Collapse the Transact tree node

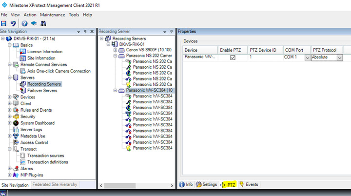[x=10, y=149]
